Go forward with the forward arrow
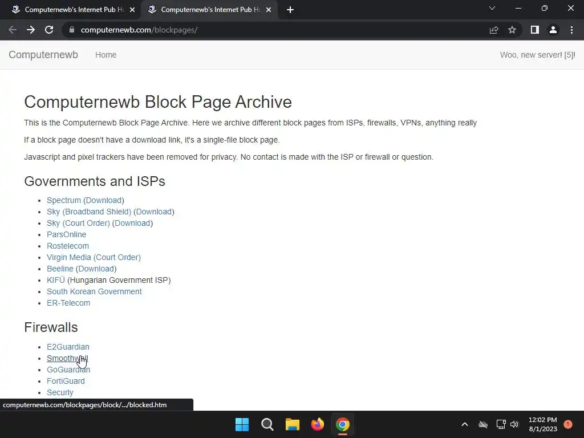 click(31, 30)
